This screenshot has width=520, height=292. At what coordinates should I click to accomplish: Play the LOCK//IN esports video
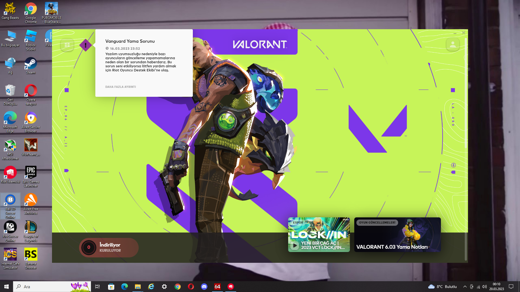(294, 245)
